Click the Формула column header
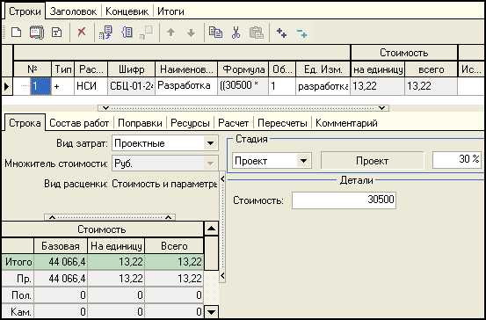This screenshot has height=320, width=486. [243, 69]
